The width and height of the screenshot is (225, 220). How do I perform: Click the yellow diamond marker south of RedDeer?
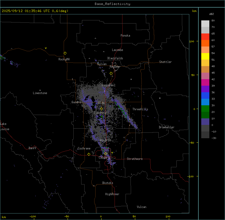point(111,73)
